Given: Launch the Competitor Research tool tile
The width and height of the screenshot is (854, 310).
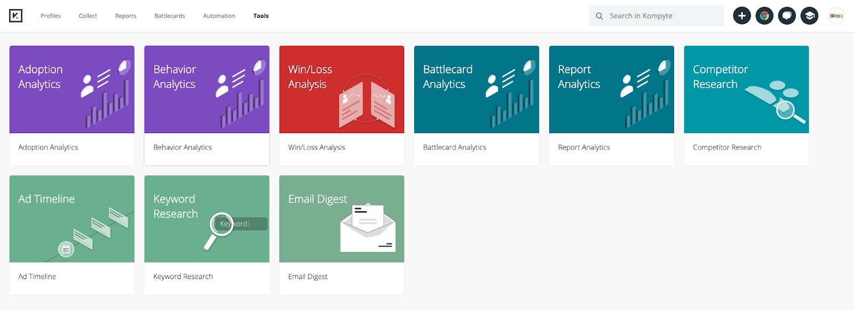Looking at the screenshot, I should pos(746,89).
